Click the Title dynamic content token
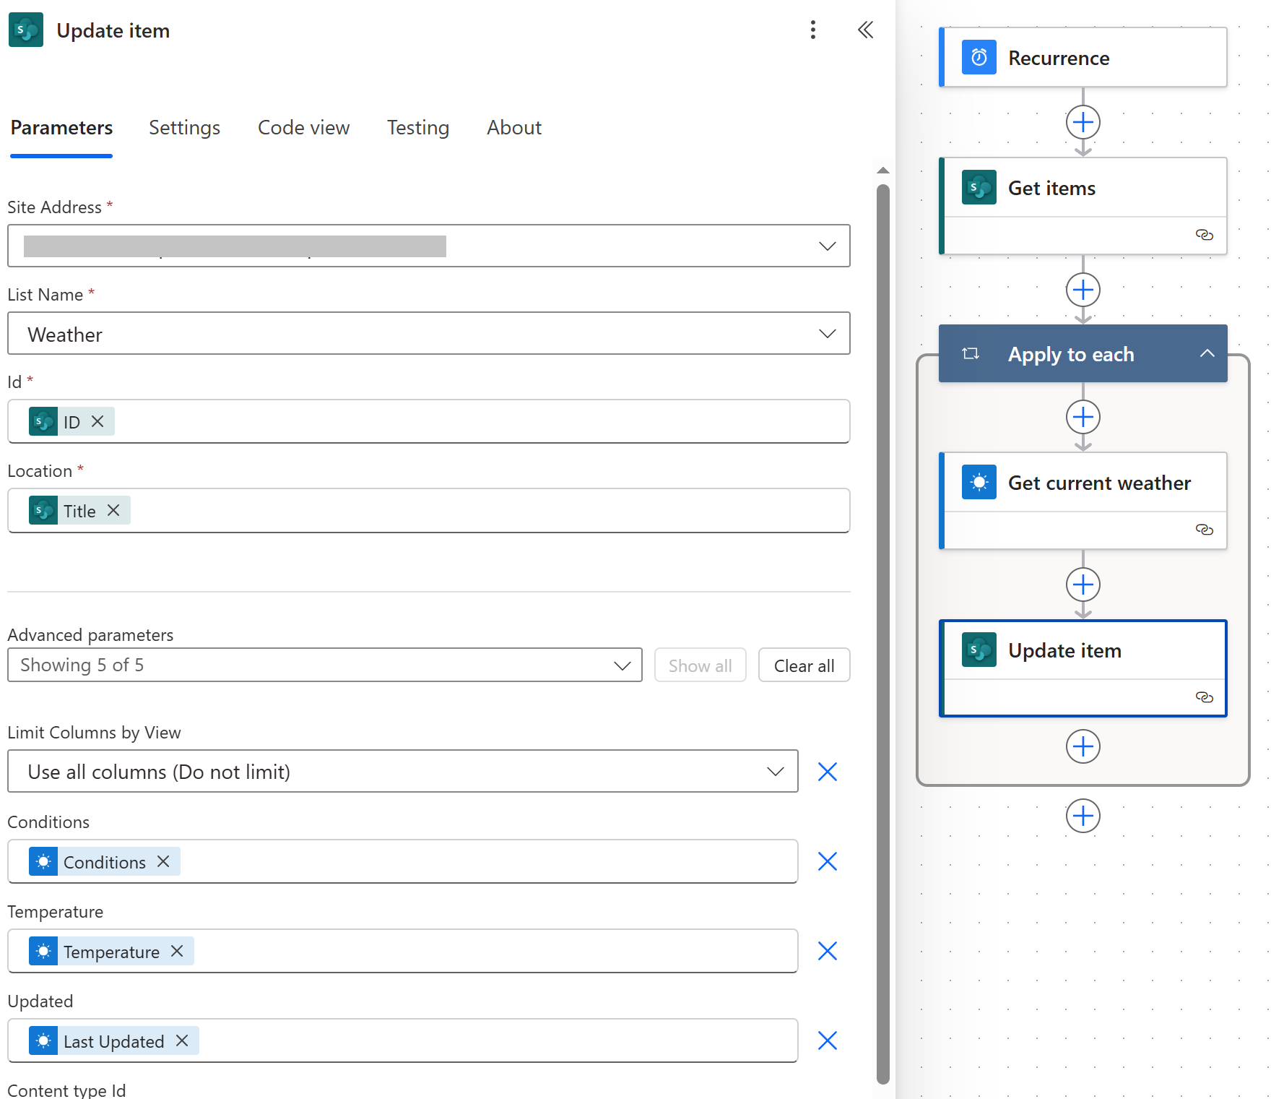Screen dimensions: 1271x1099 (x=79, y=511)
